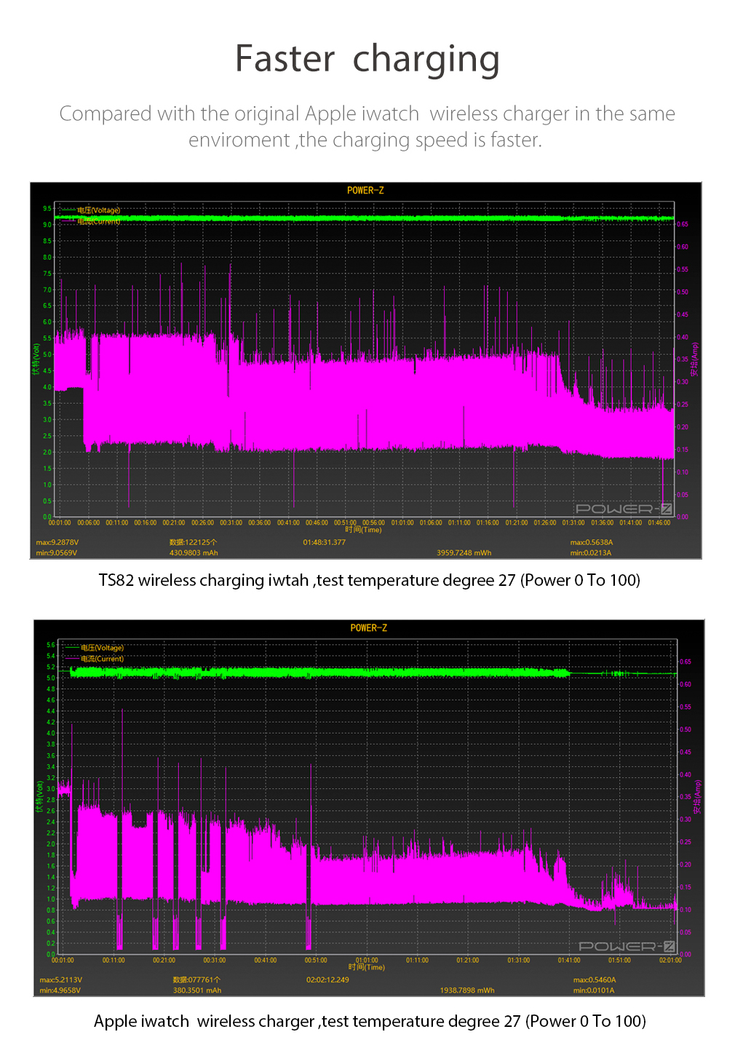This screenshot has width=735, height=1048.
Task: Click the POWER-Z title of the Apple charger chart
Action: (369, 628)
